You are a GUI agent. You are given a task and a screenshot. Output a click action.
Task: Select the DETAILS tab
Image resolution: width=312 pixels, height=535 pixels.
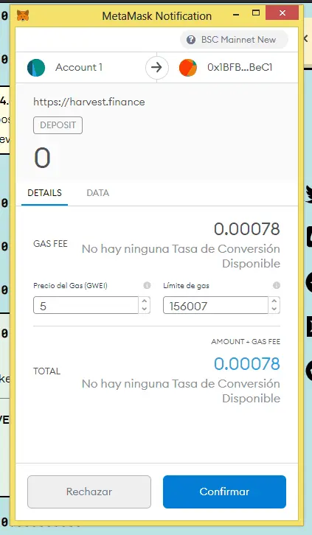(x=45, y=193)
